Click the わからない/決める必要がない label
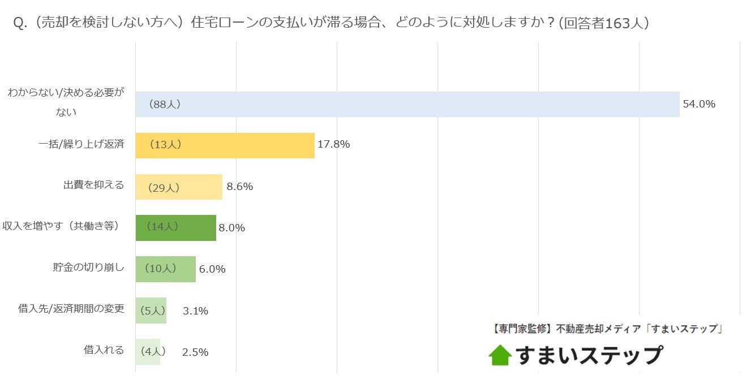The width and height of the screenshot is (751, 388). coord(66,102)
